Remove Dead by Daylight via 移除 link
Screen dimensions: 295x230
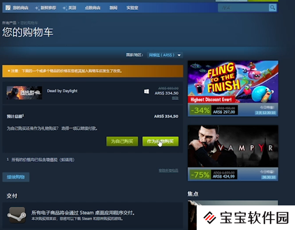(x=175, y=98)
